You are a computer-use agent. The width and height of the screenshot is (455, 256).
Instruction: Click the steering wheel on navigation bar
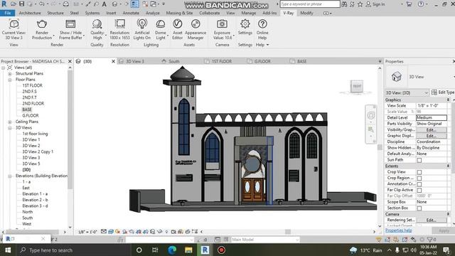click(371, 116)
